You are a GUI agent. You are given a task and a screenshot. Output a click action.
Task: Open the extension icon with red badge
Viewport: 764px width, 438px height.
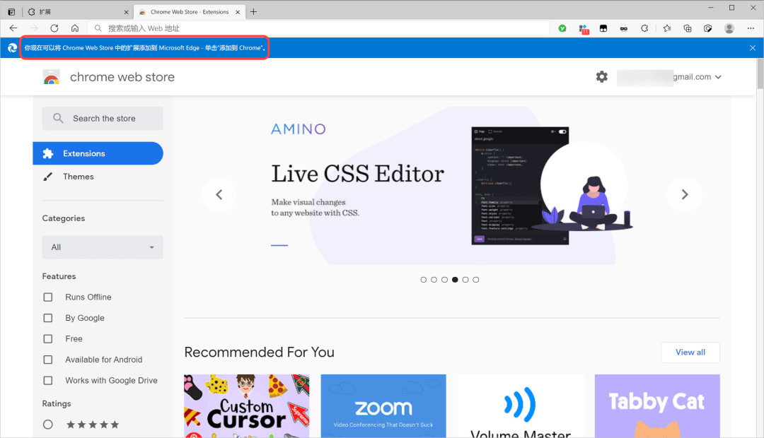[583, 29]
